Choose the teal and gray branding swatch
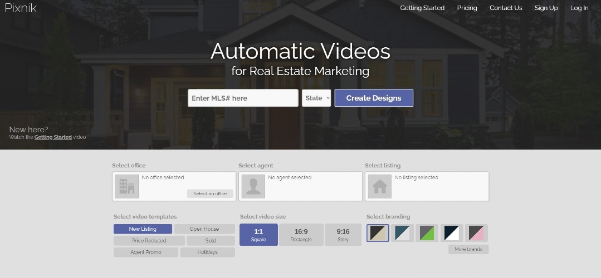This screenshot has width=601, height=278. pyautogui.click(x=402, y=233)
